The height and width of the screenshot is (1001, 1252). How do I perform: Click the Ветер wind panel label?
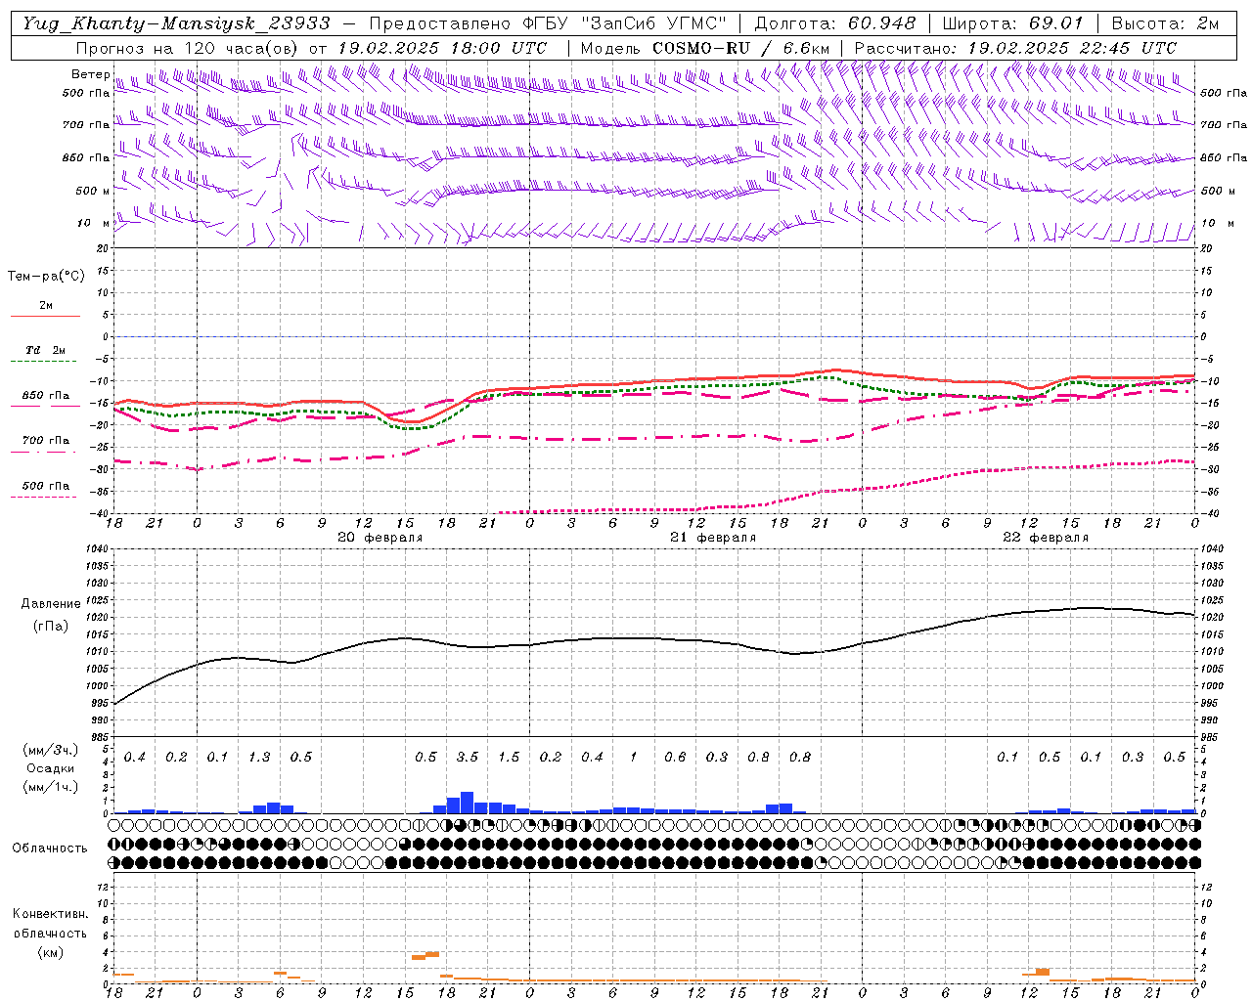[x=90, y=75]
